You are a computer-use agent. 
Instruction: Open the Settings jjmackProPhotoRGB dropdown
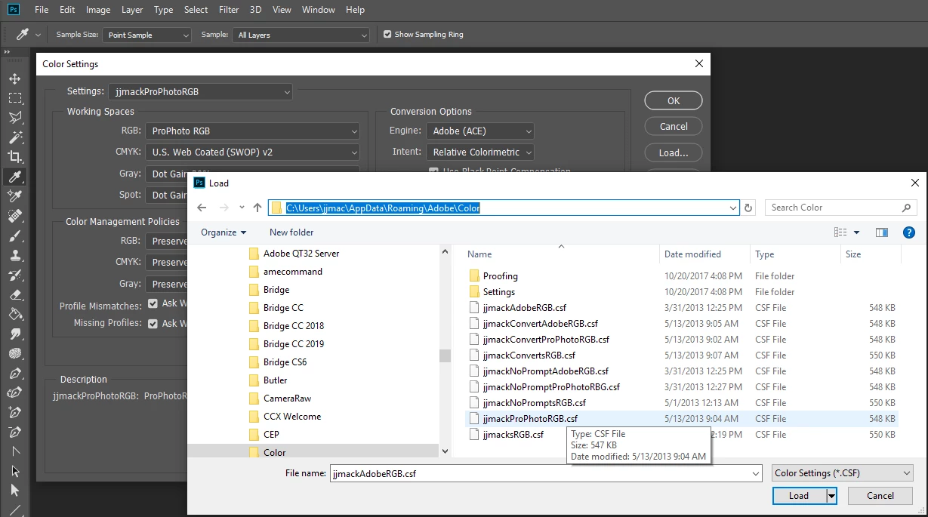pyautogui.click(x=199, y=91)
